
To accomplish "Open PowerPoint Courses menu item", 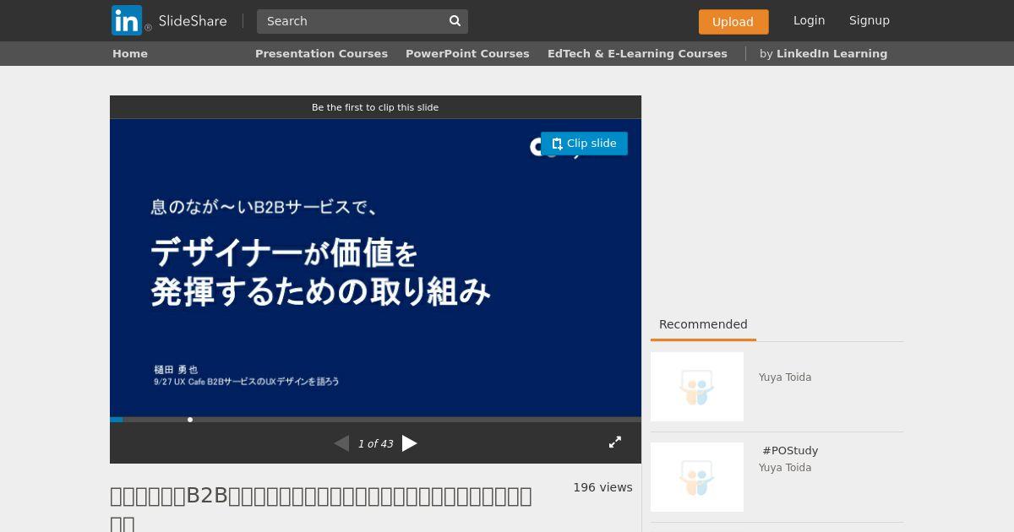I will coord(467,53).
